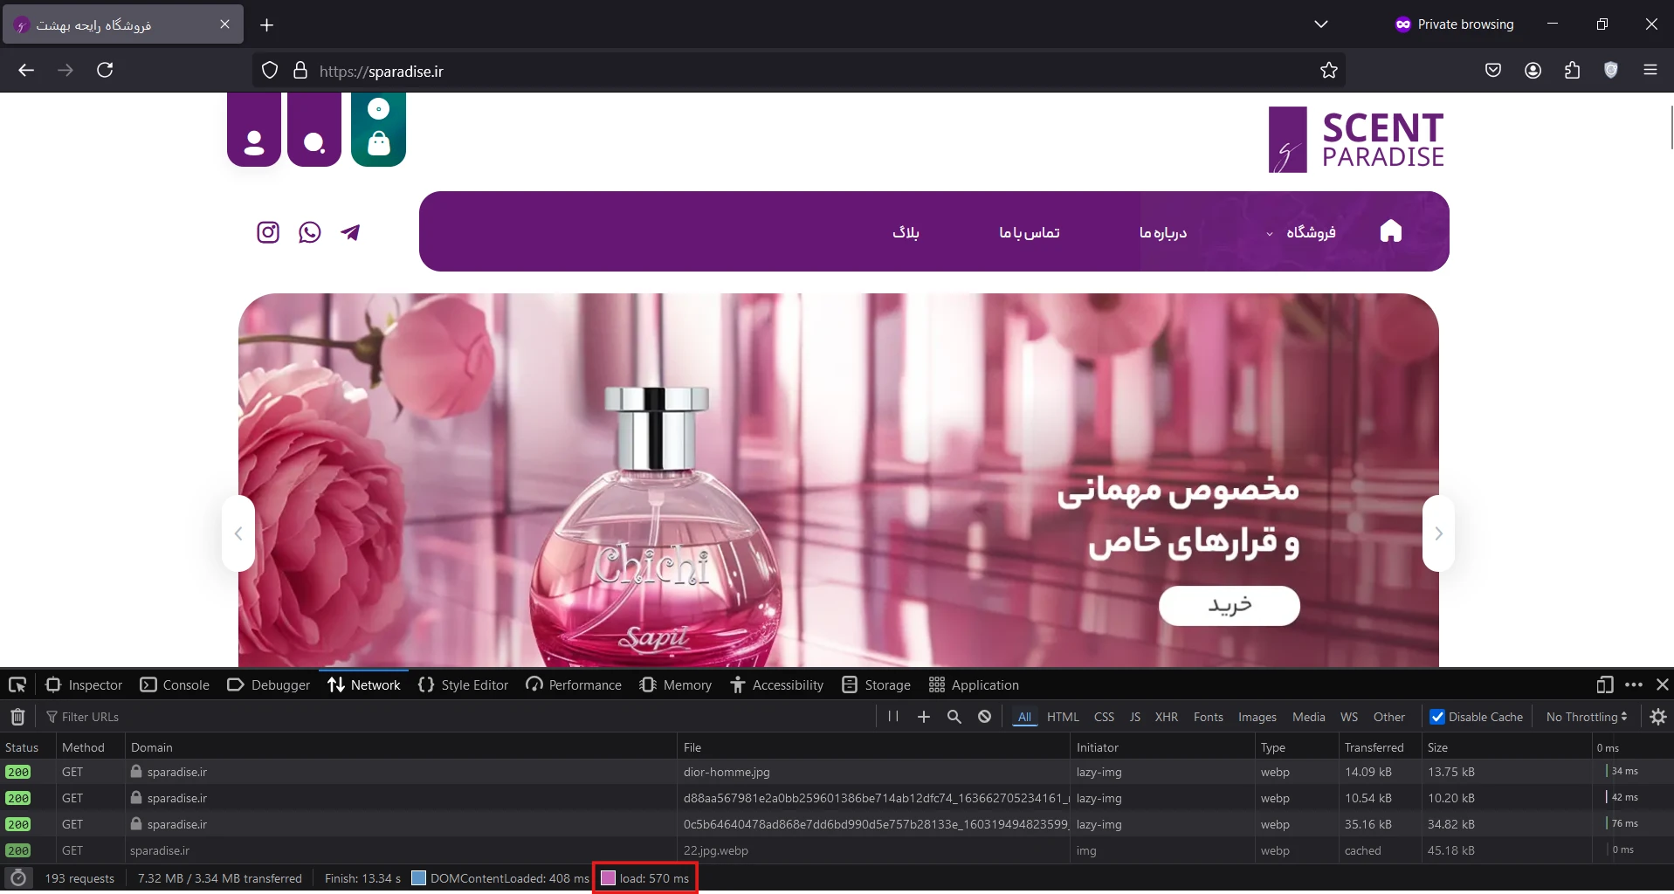Click the Scent Paradise logo

point(1356,140)
